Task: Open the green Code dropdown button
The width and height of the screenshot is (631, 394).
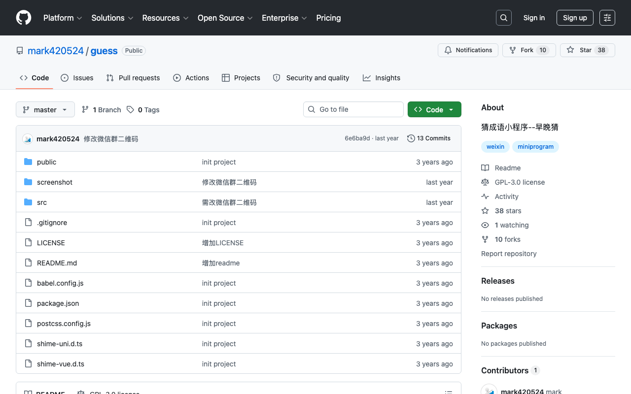Action: [x=434, y=109]
